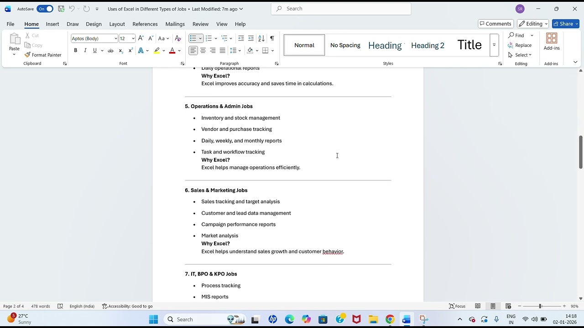Click the Comments button
The height and width of the screenshot is (328, 584).
(x=495, y=24)
